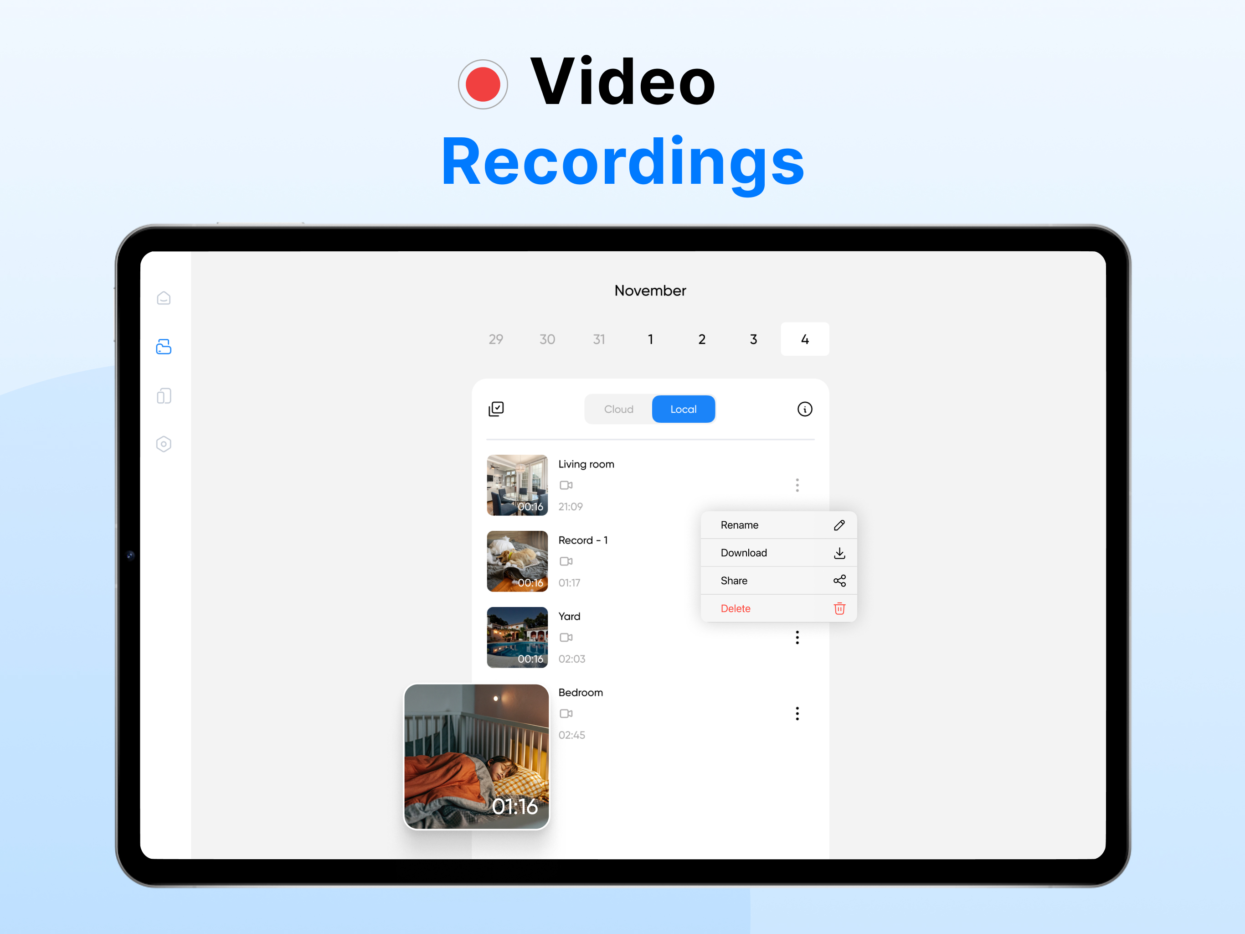
Task: Open the Record - 1 dog video thumbnail
Action: 517,561
